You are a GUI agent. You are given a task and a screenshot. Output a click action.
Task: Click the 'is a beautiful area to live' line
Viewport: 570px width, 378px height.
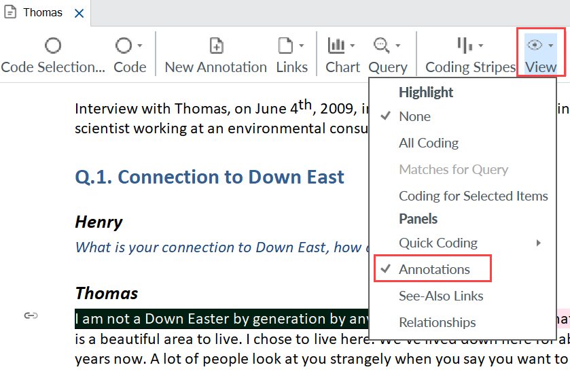tap(221, 339)
